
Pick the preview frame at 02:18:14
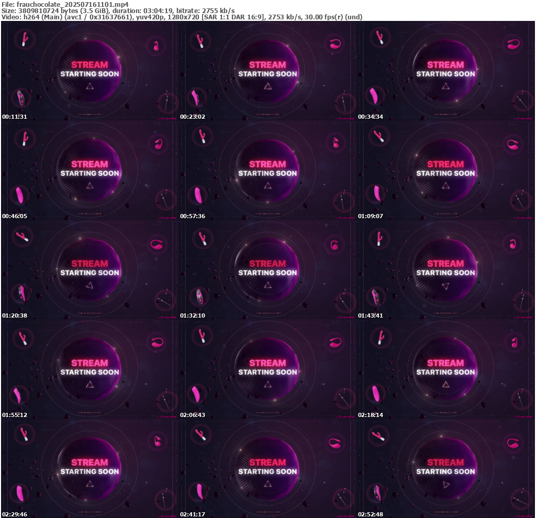coord(446,369)
